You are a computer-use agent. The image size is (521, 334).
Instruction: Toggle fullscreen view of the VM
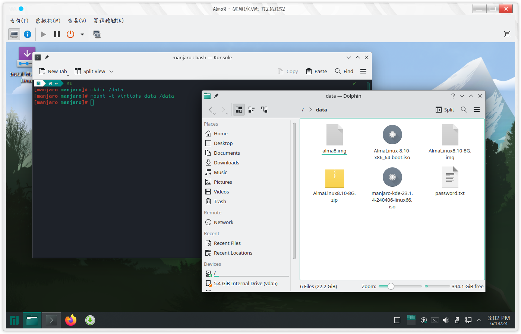(507, 34)
